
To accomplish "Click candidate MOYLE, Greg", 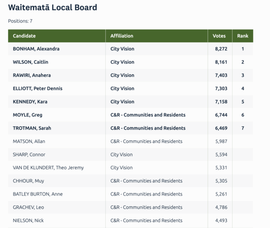I will 28,115.
